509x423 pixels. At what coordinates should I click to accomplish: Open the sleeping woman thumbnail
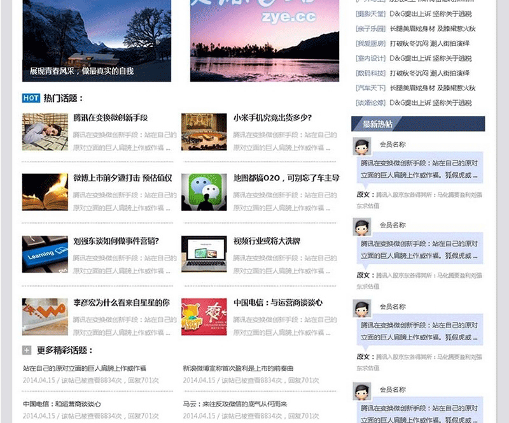[45, 132]
